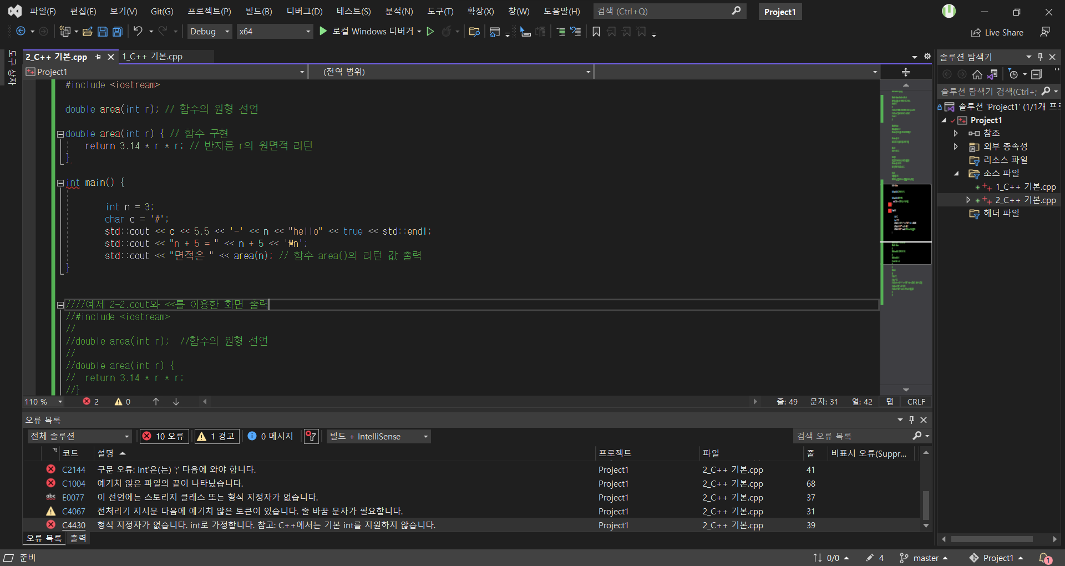Screen dimensions: 1065x566
Task: Open the Project1 navigation dropdown
Action: [165, 72]
